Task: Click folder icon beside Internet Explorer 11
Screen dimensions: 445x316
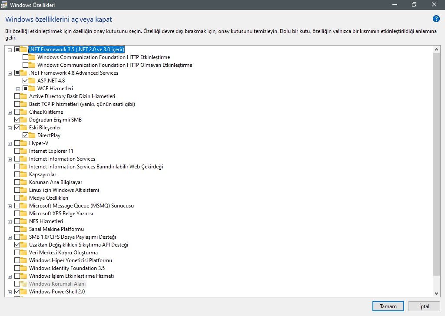Action: [x=23, y=151]
